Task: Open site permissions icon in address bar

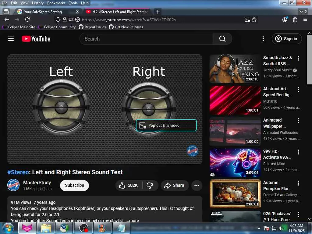Action: (x=71, y=19)
